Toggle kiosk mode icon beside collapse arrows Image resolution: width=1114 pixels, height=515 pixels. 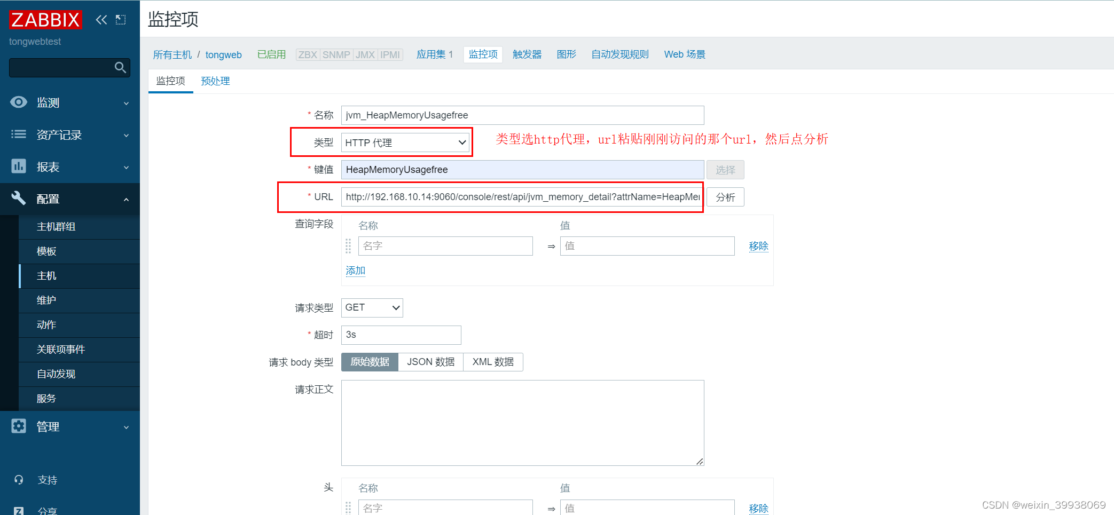[121, 20]
